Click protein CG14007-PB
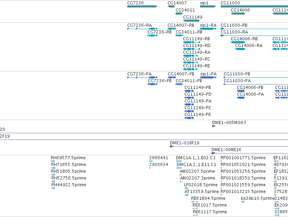Screen dimensions: 288x217 (172, 77)
